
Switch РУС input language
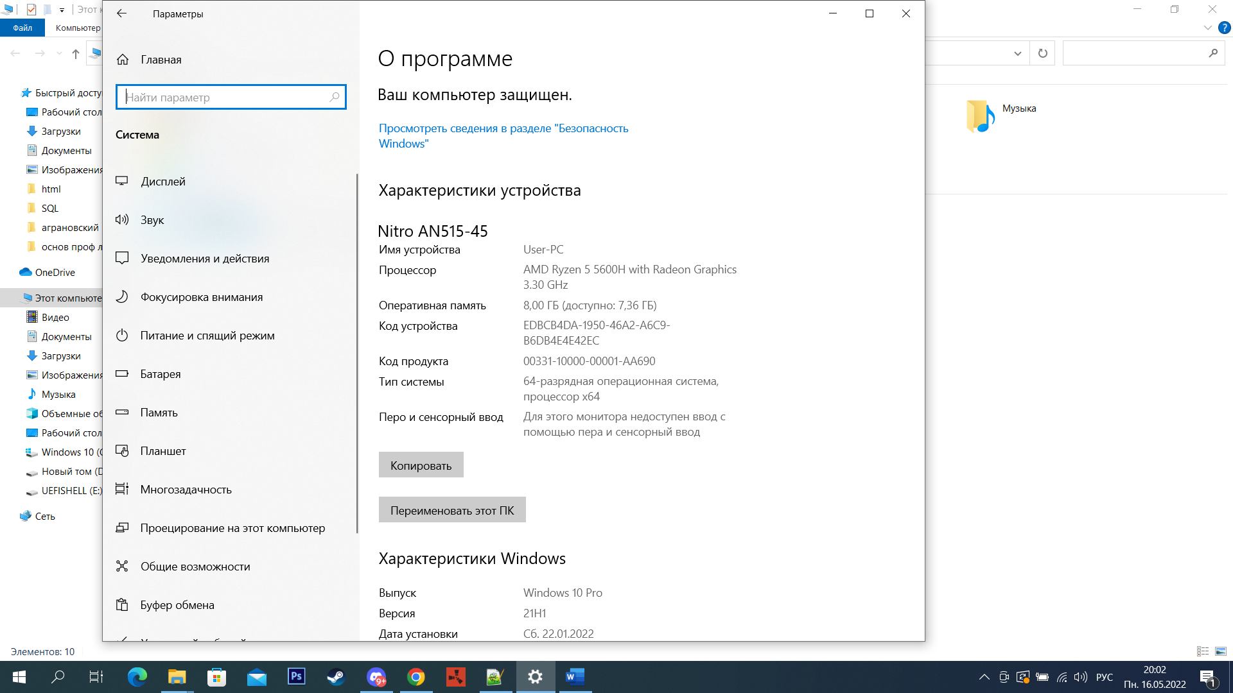pos(1105,677)
